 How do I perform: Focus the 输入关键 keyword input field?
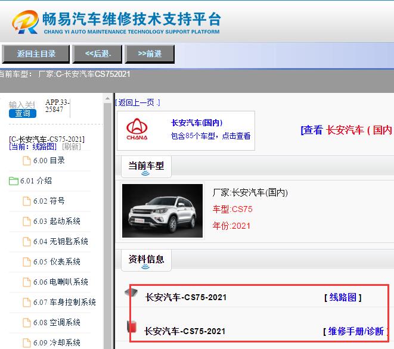22,104
